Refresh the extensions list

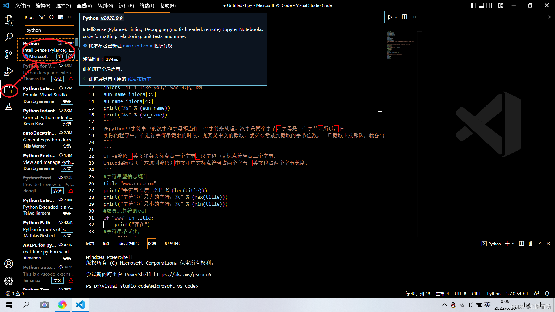(x=51, y=17)
